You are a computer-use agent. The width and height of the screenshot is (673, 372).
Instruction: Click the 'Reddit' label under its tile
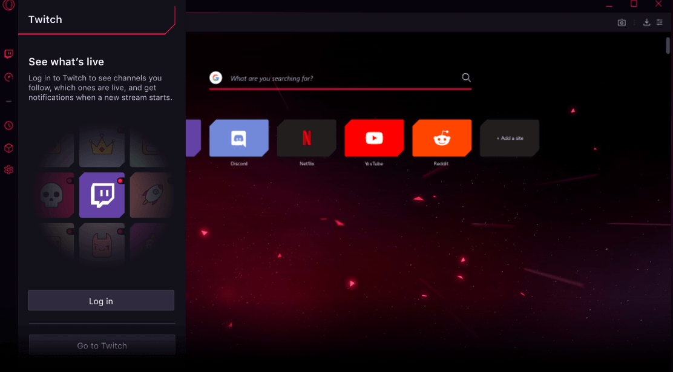coord(441,163)
